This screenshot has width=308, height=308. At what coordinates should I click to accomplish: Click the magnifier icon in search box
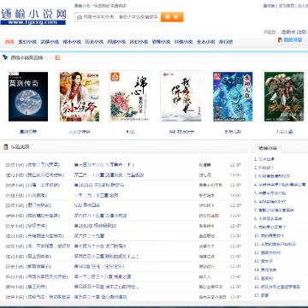[79, 17]
